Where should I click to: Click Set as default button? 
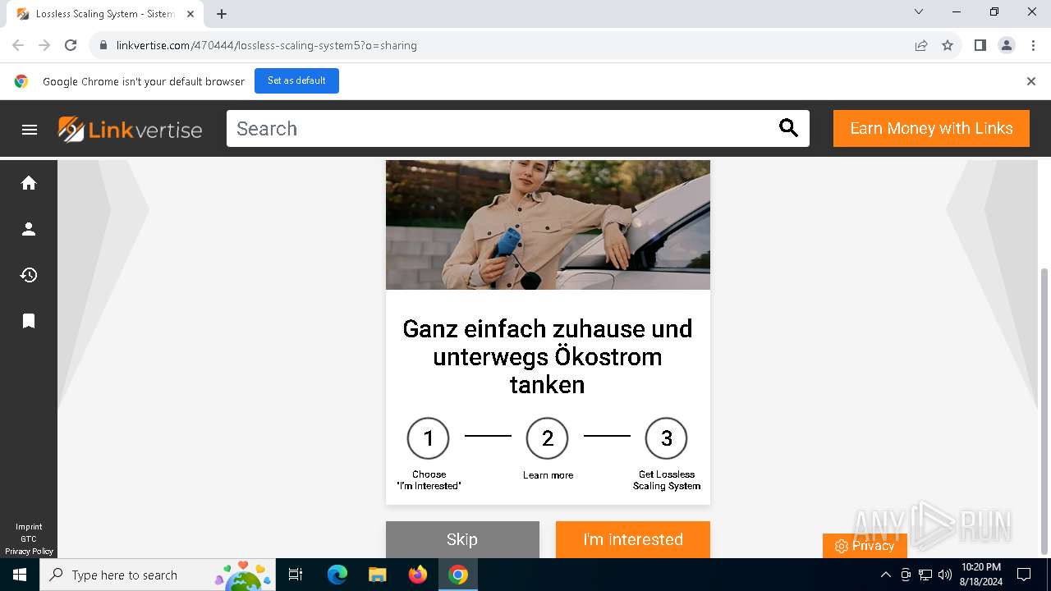(296, 80)
